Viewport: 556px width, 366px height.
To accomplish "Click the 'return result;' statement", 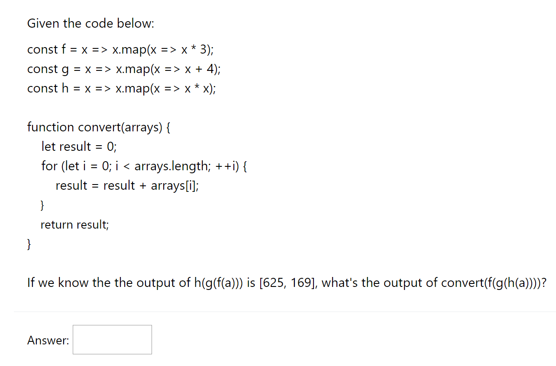I will tap(74, 225).
